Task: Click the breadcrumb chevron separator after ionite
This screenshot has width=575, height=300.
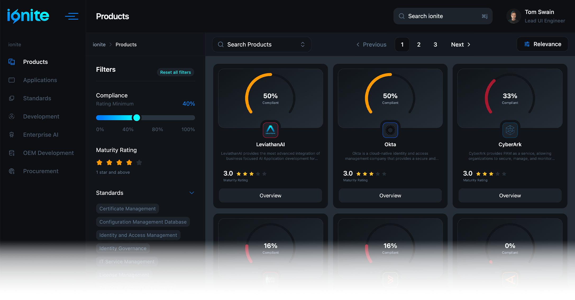Action: [111, 44]
